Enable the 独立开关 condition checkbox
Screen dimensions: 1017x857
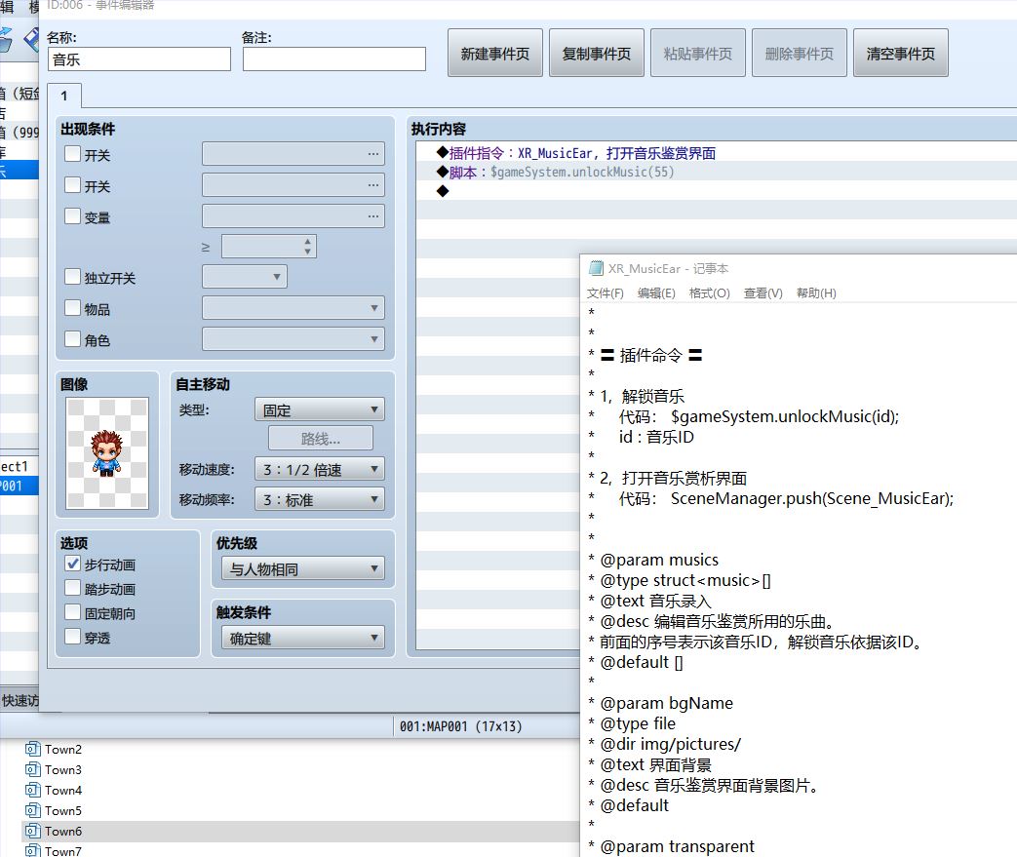(72, 277)
